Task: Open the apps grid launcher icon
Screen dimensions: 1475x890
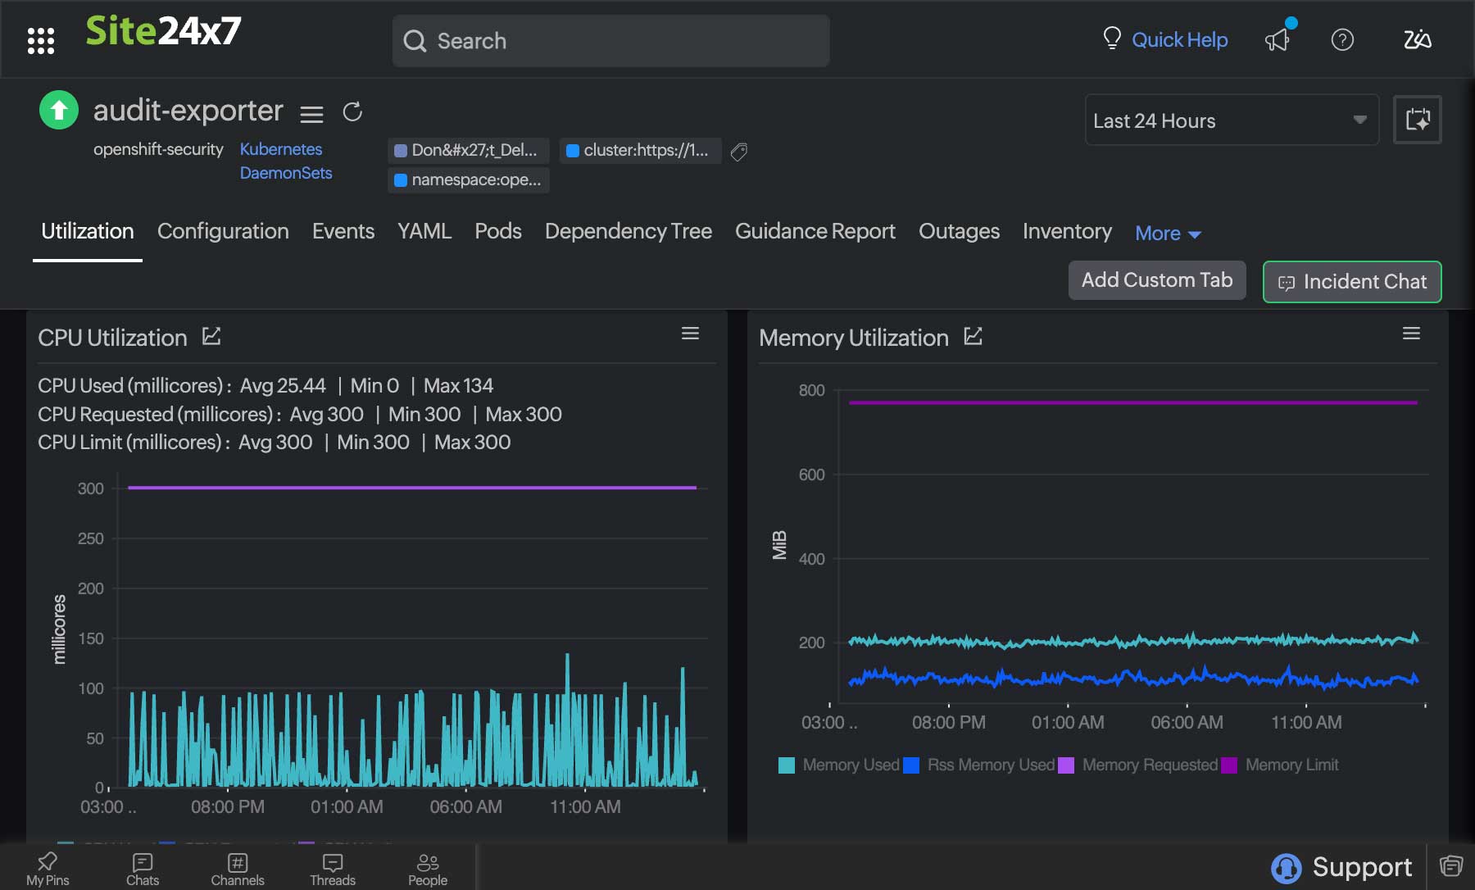Action: coord(40,40)
